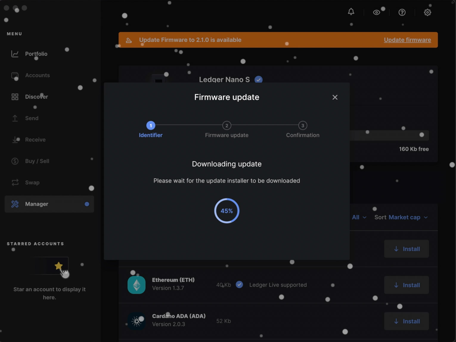The image size is (456, 342).
Task: Click the Buy / Sell dollar icon
Action: [x=15, y=161]
